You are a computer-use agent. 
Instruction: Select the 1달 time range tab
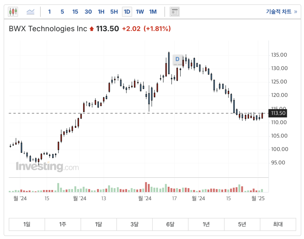(x=99, y=224)
